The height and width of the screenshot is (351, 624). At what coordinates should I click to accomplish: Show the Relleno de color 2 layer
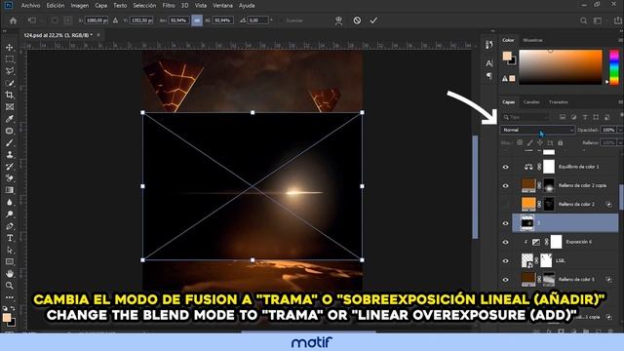click(505, 205)
